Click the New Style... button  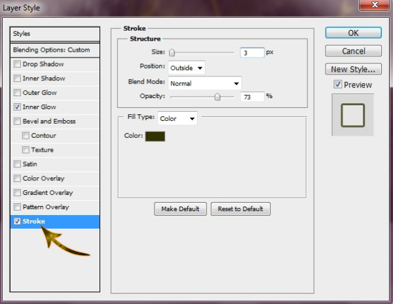[353, 69]
